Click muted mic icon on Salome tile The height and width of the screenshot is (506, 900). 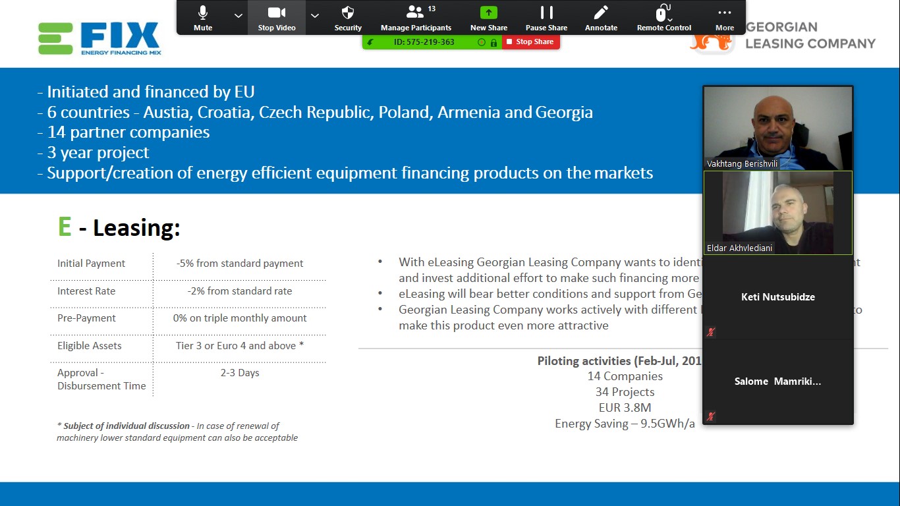[710, 416]
